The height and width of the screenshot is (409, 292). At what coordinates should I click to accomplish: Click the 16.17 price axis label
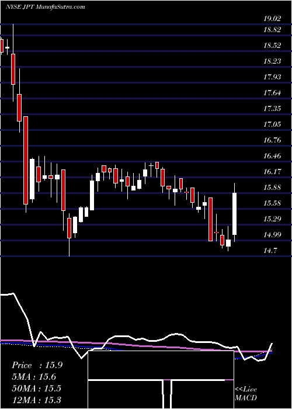click(272, 172)
